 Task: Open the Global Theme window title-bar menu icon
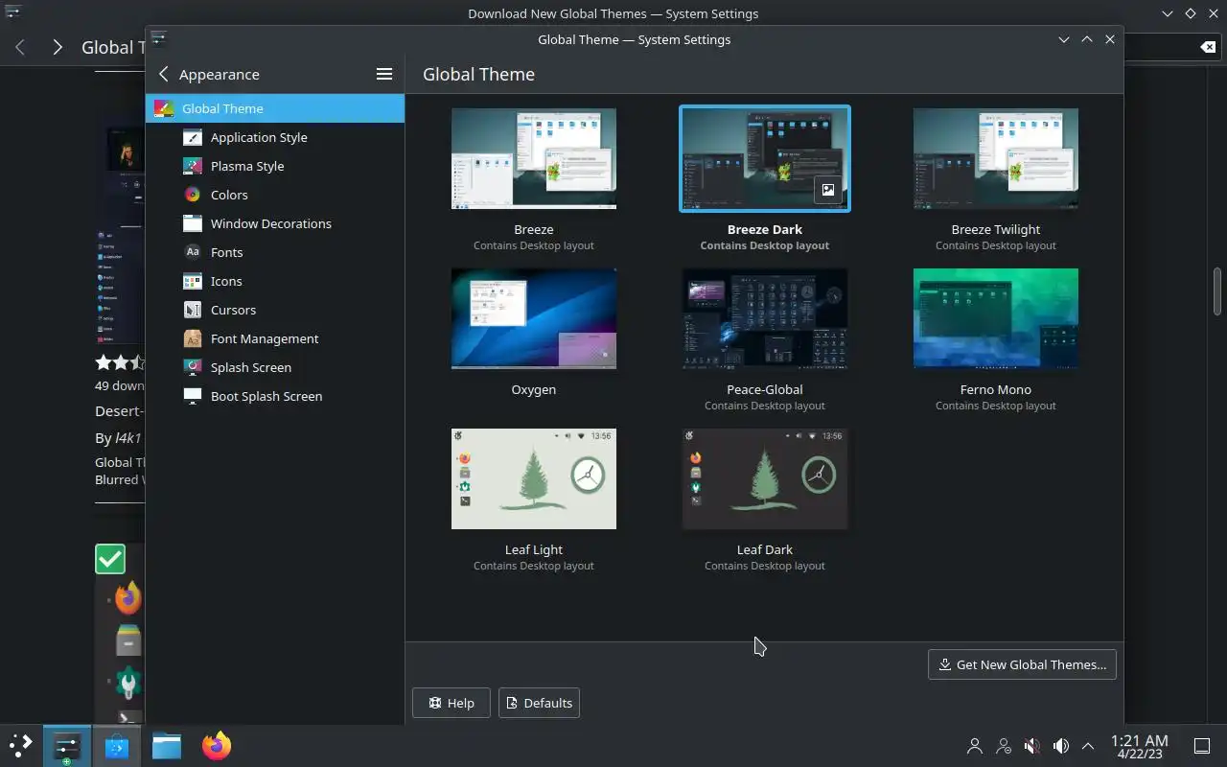[159, 38]
